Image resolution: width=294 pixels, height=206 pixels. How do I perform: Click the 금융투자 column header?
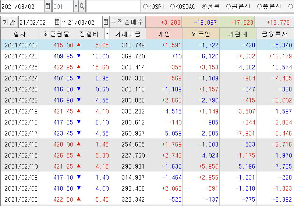pyautogui.click(x=275, y=34)
